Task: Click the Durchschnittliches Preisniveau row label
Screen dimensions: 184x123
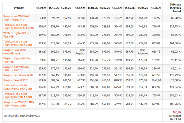Action: (x=22, y=116)
